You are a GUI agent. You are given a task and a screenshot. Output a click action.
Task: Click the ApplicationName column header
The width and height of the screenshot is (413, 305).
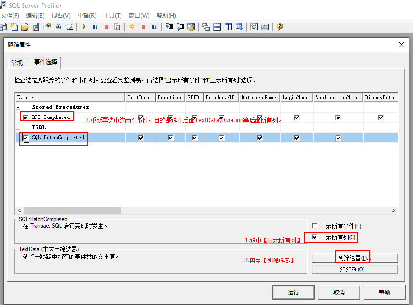click(338, 97)
